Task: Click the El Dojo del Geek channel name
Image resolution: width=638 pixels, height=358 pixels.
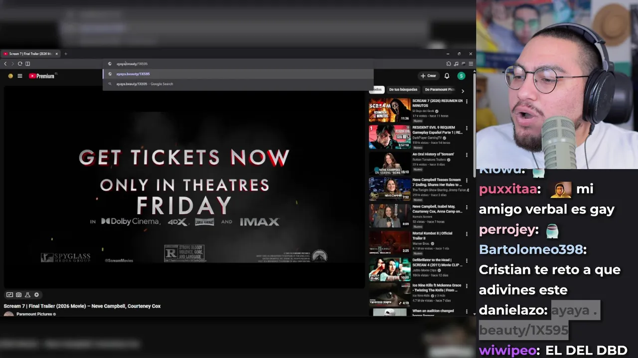Action: pyautogui.click(x=423, y=111)
